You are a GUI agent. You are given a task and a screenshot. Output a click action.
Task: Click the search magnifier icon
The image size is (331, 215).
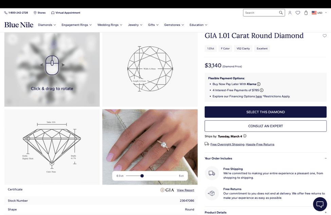[281, 13]
